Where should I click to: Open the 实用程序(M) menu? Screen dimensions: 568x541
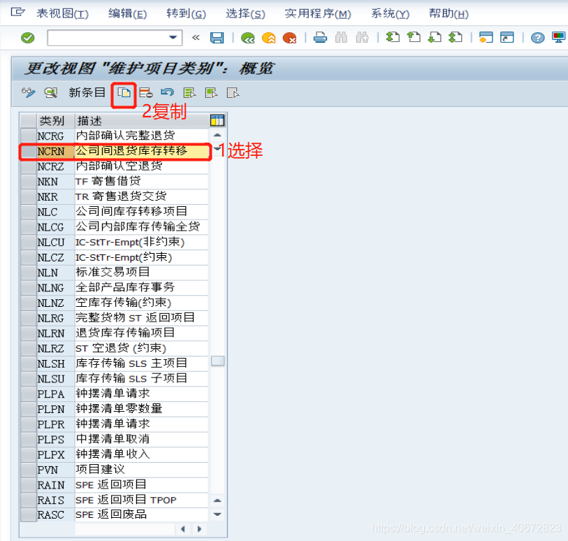(x=318, y=14)
